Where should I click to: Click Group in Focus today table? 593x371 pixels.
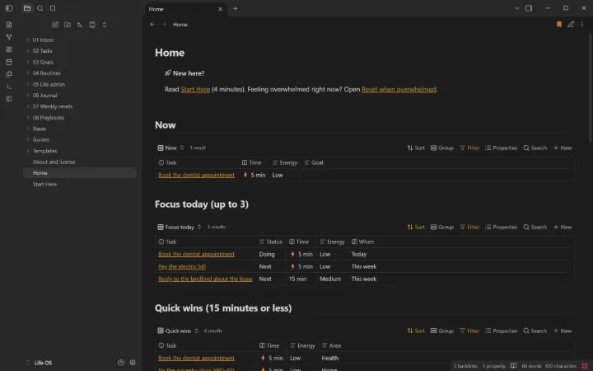click(441, 228)
